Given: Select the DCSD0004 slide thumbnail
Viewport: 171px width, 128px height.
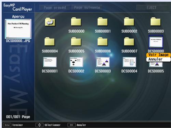Looking at the screenshot, I should point(129,62).
